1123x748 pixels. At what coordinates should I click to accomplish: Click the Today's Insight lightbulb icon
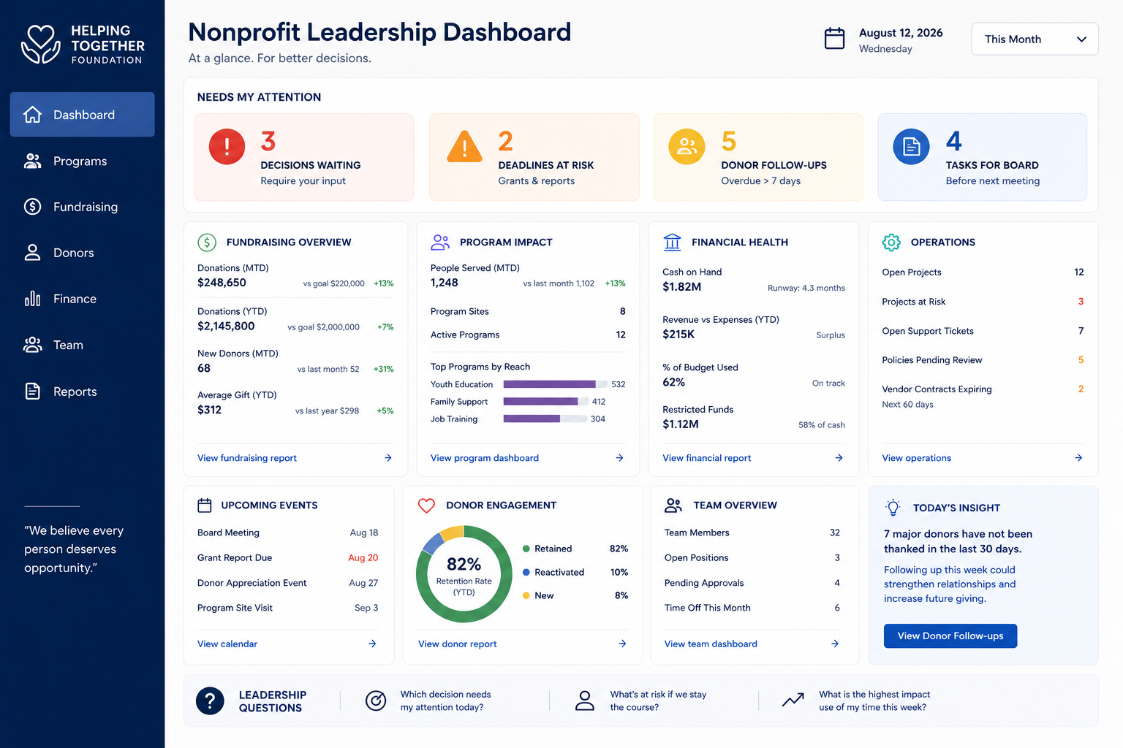click(893, 507)
